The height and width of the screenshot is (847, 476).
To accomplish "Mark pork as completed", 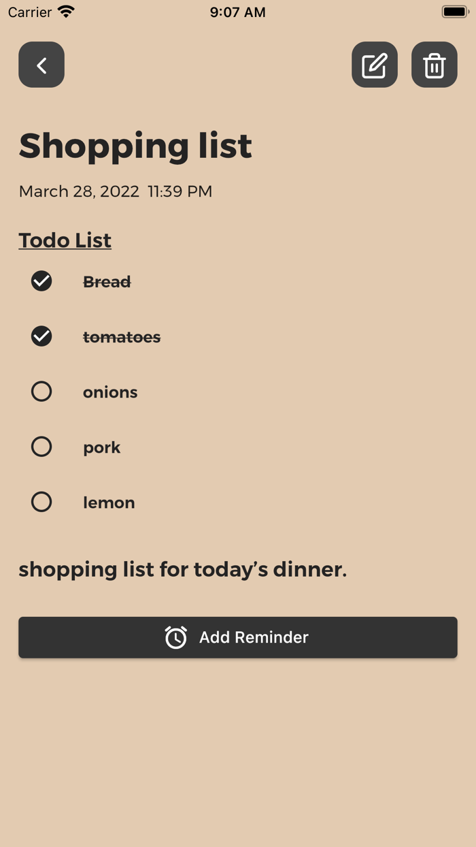I will (x=41, y=447).
